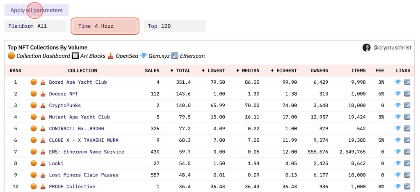Sort by the MEDIAN column header

(248, 71)
